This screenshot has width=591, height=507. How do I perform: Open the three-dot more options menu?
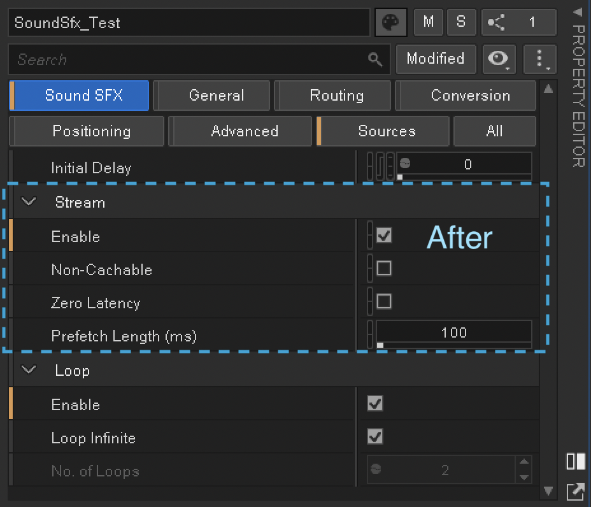pos(539,59)
